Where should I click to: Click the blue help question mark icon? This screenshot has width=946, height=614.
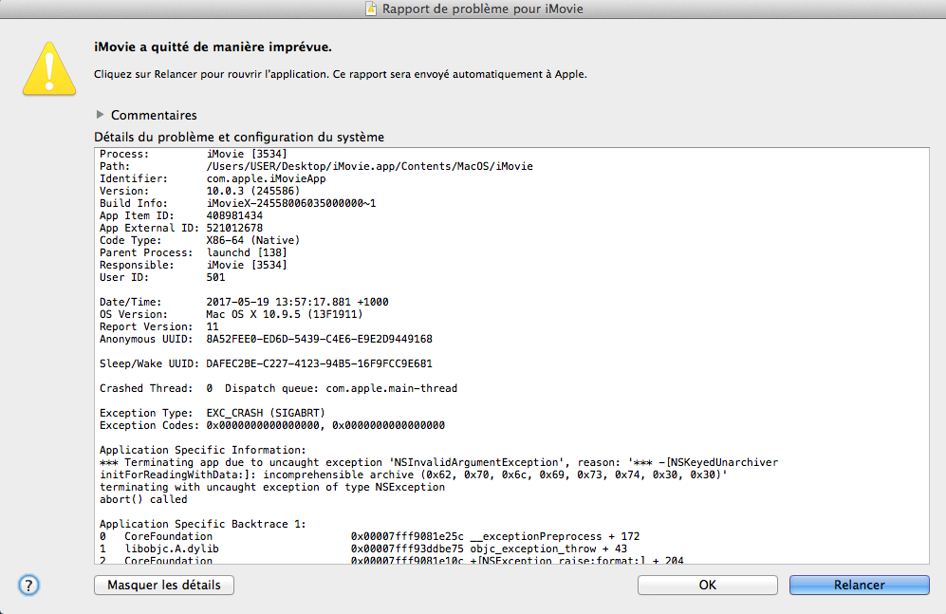[29, 585]
